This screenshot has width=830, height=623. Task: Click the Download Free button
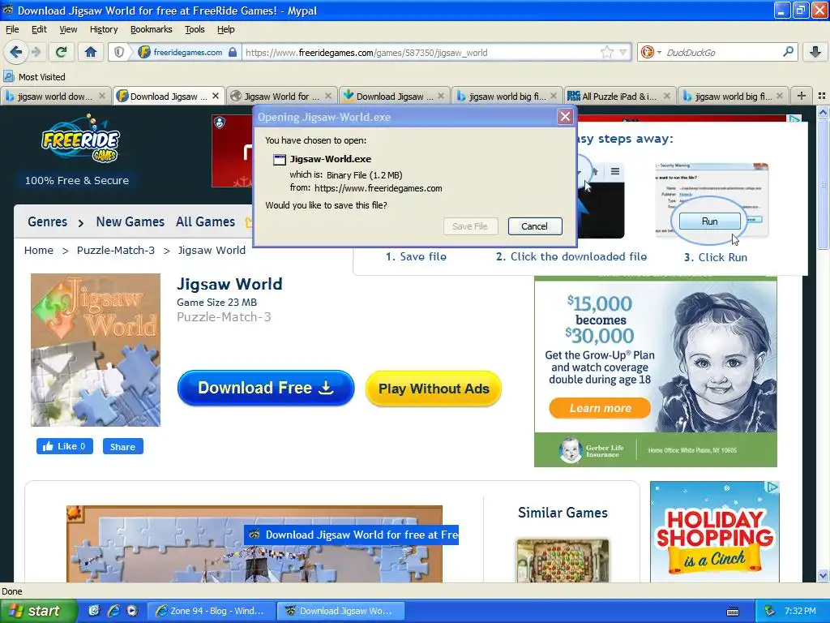tap(266, 388)
